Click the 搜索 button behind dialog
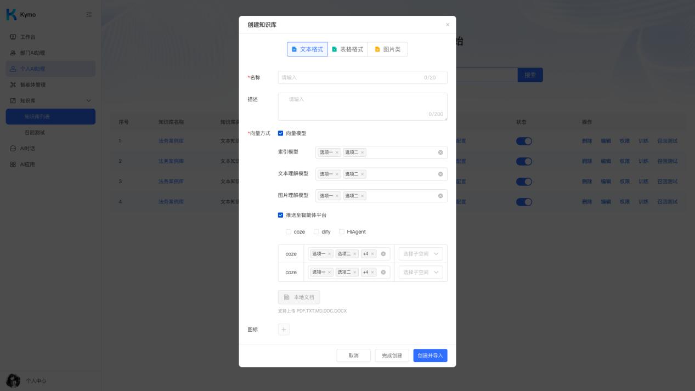Image resolution: width=695 pixels, height=391 pixels. 530,75
